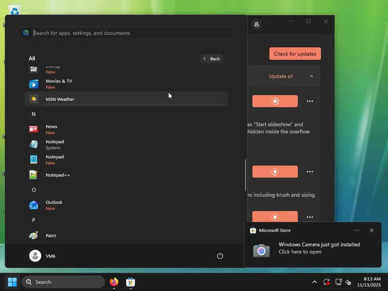This screenshot has height=291, width=388.
Task: Launch MSN Weather from the app list
Action: (x=126, y=99)
